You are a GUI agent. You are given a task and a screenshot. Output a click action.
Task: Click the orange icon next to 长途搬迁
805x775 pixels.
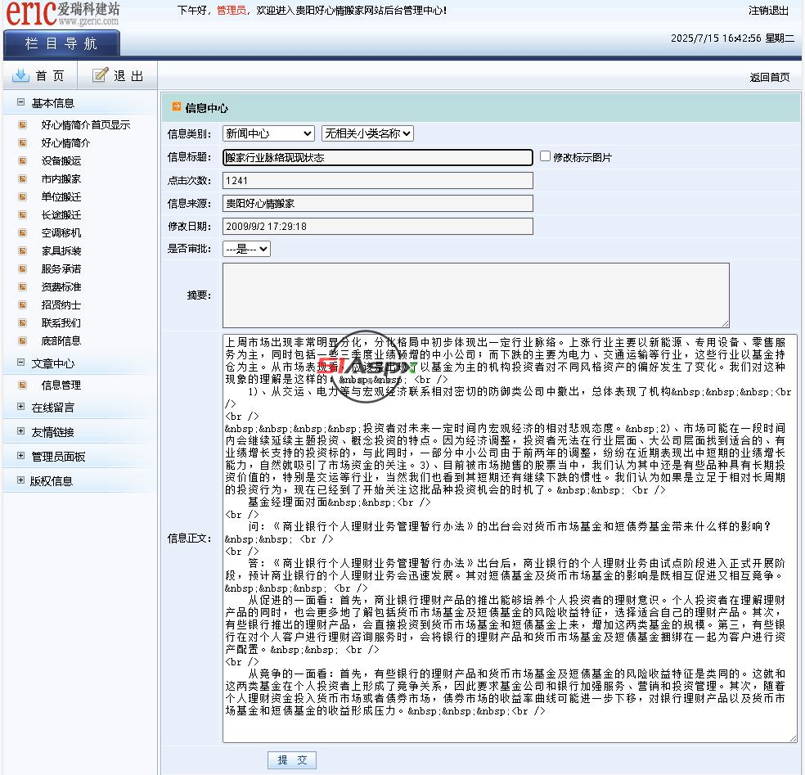coord(22,214)
